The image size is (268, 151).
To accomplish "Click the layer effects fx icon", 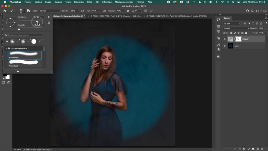I will point(239,149).
